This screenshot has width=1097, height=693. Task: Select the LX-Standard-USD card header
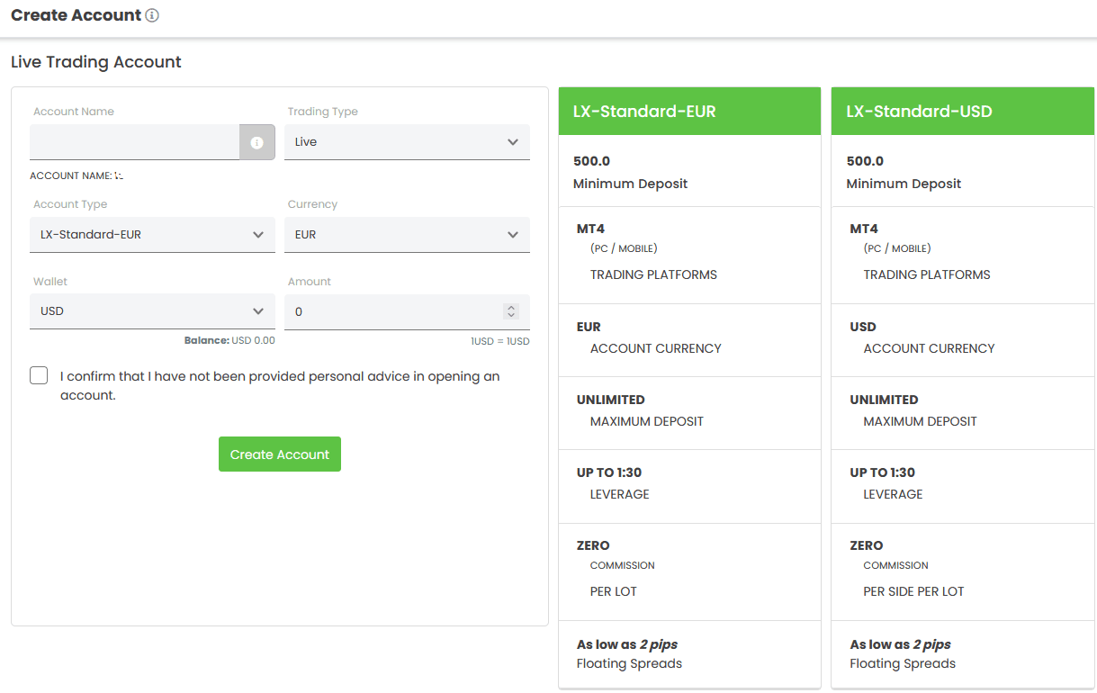(963, 112)
